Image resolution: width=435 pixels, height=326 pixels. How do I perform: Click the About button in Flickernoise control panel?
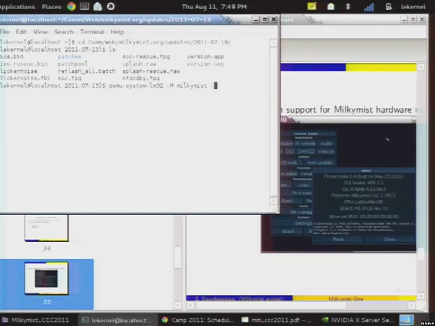coord(288,231)
